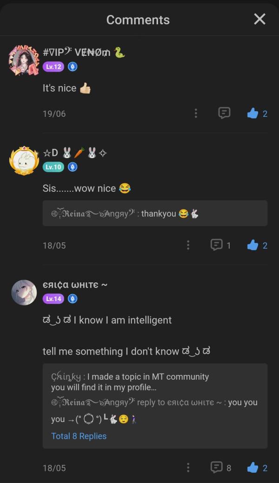Open replies on "Sis.......wow nice" comment

coord(217,245)
